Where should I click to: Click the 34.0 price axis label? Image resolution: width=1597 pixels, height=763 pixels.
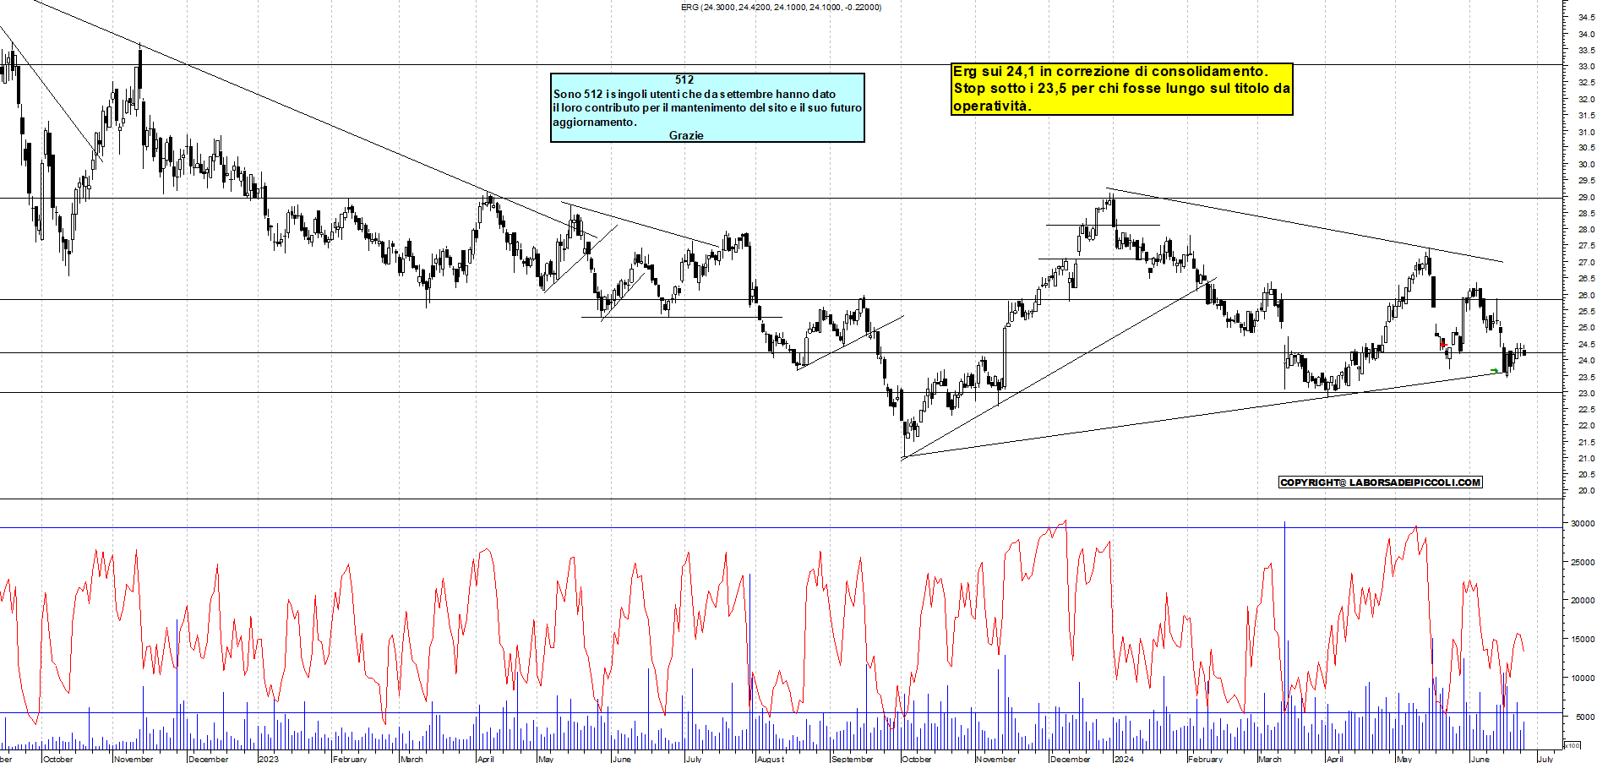pos(1586,35)
